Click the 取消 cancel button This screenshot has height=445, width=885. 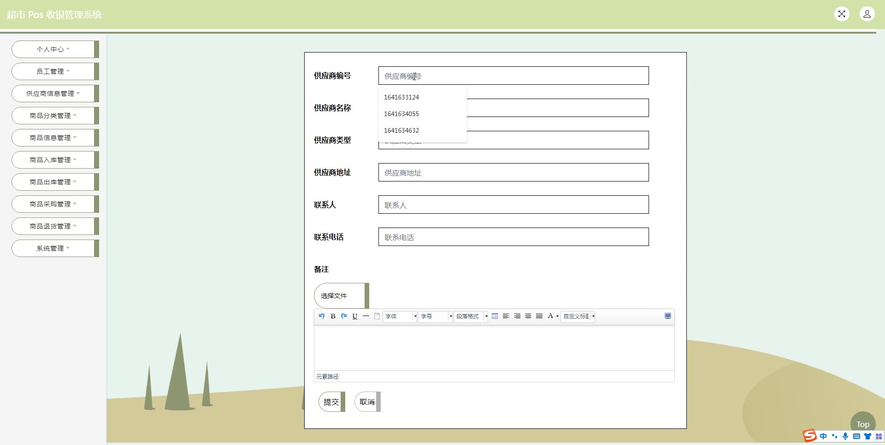(367, 402)
